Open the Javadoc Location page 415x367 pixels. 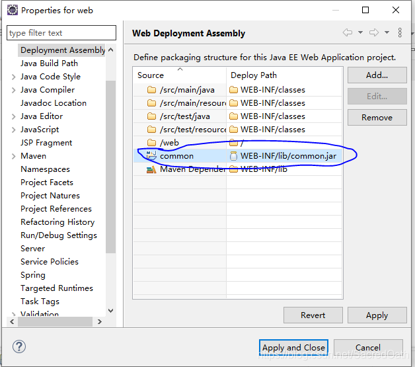(54, 103)
